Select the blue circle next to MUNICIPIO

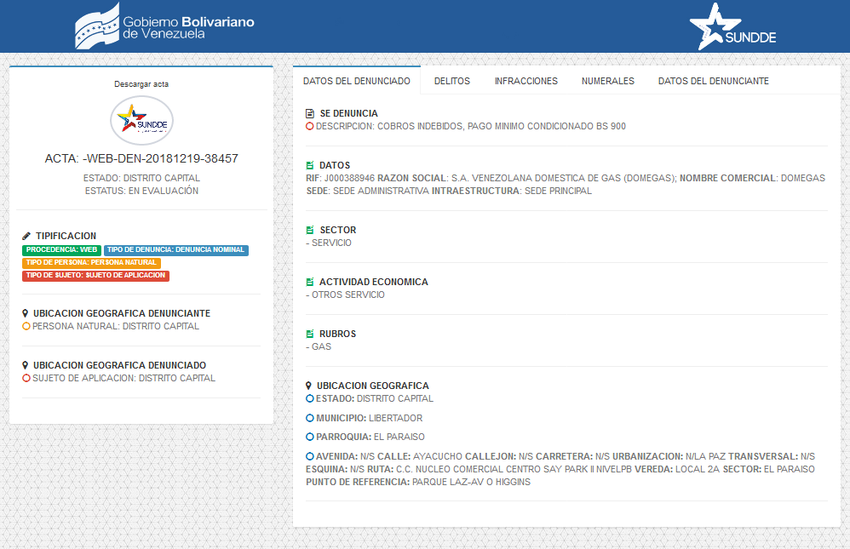310,418
